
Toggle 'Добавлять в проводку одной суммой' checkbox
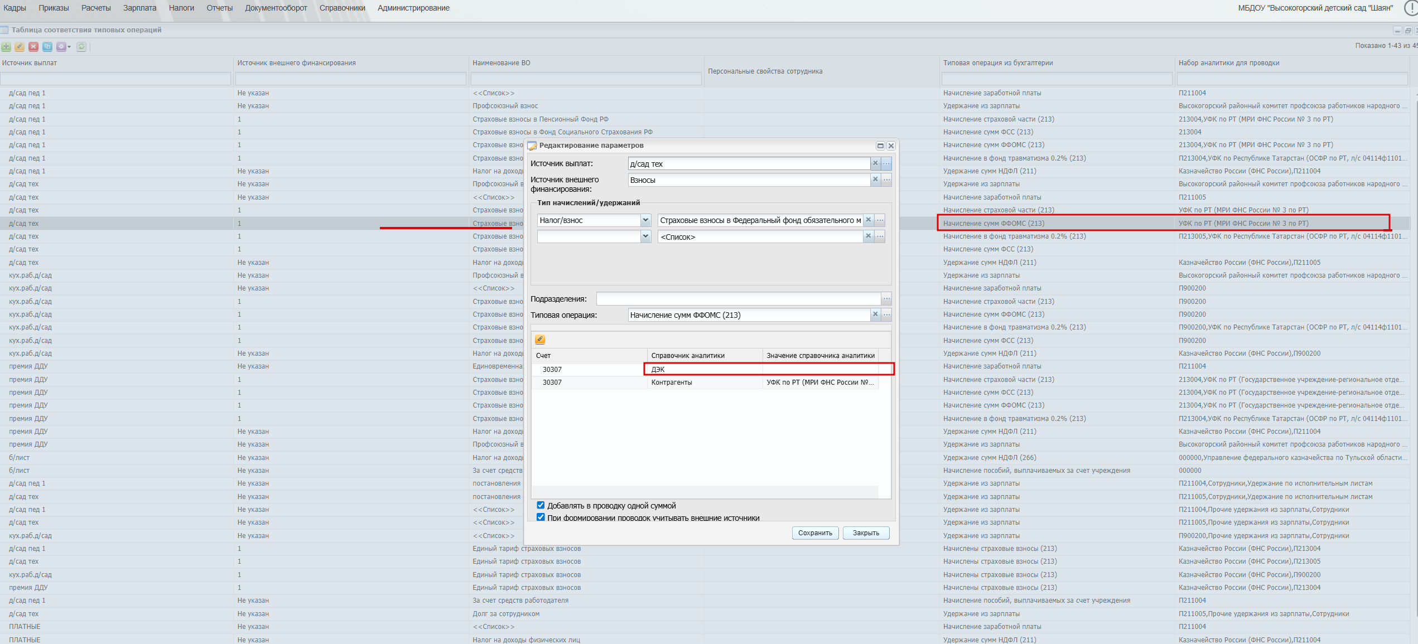(541, 505)
